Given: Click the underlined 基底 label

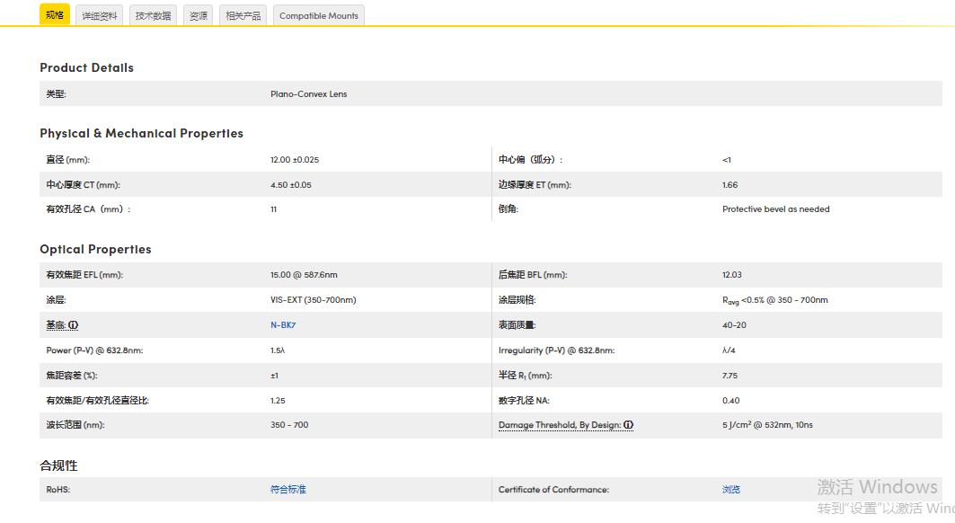Looking at the screenshot, I should [56, 325].
